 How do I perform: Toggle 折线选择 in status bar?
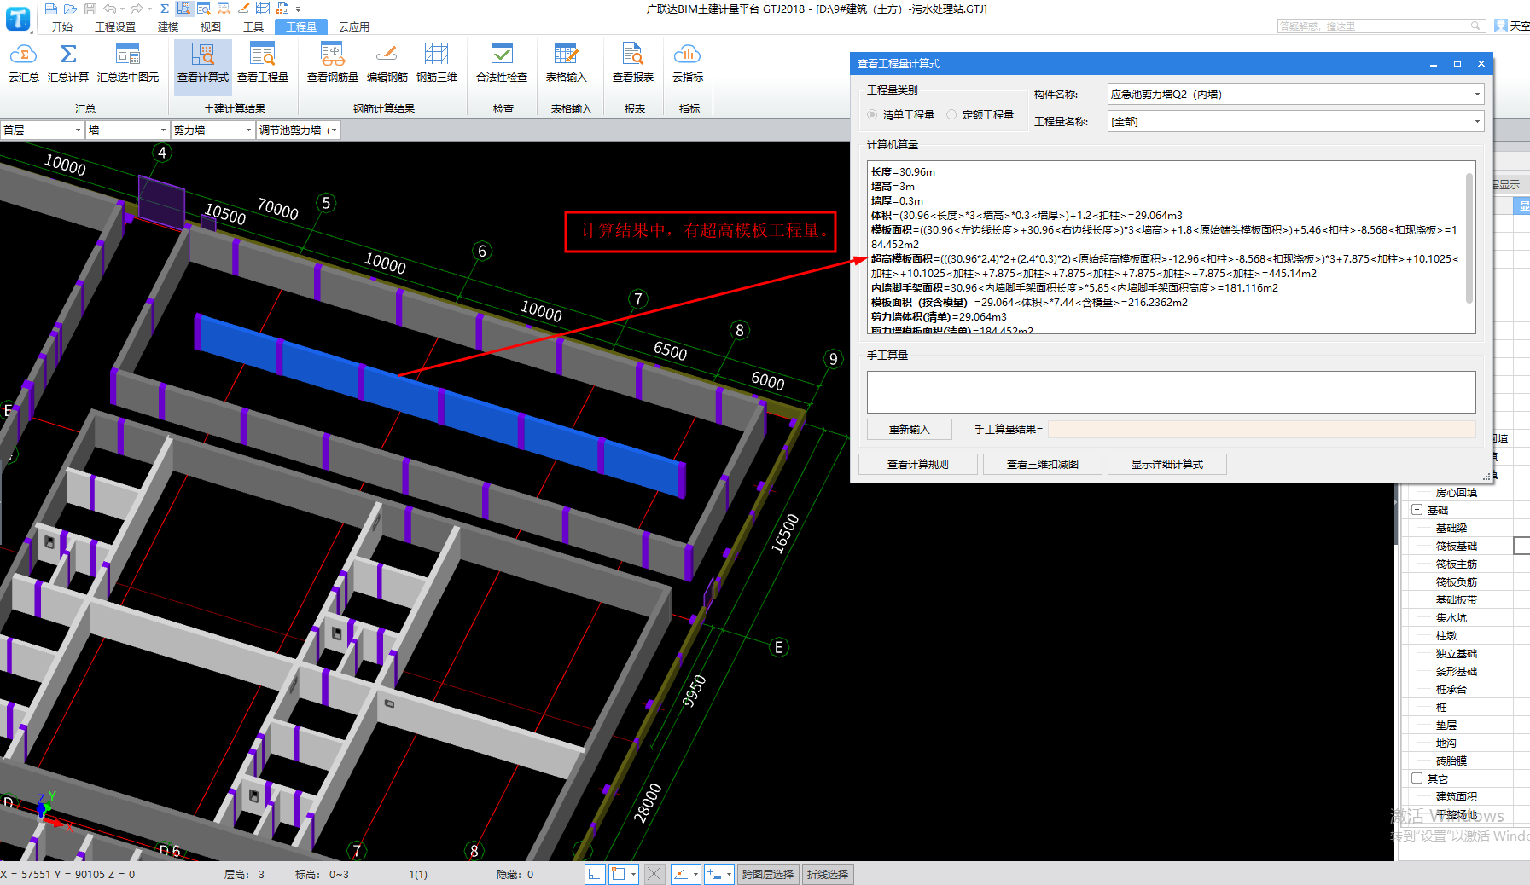point(828,874)
